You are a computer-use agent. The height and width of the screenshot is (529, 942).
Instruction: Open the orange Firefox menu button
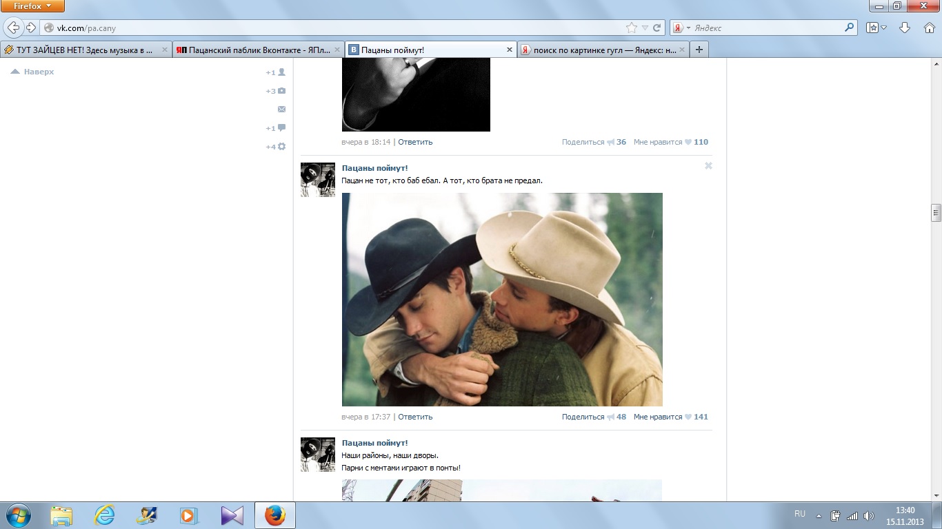click(x=32, y=6)
